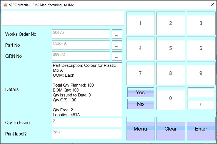Browse GRN No with ellipsis button

pos(117,56)
